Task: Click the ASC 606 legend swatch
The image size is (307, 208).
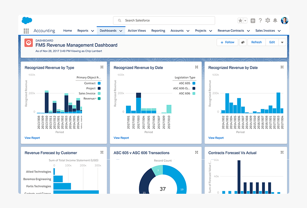Action: click(194, 93)
